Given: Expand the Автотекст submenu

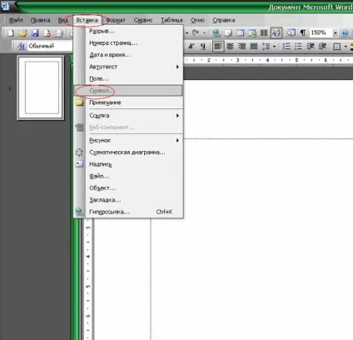Looking at the screenshot, I should (177, 67).
